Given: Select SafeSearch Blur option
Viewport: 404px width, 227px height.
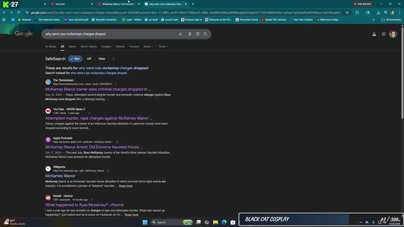Looking at the screenshot, I should coord(75,59).
